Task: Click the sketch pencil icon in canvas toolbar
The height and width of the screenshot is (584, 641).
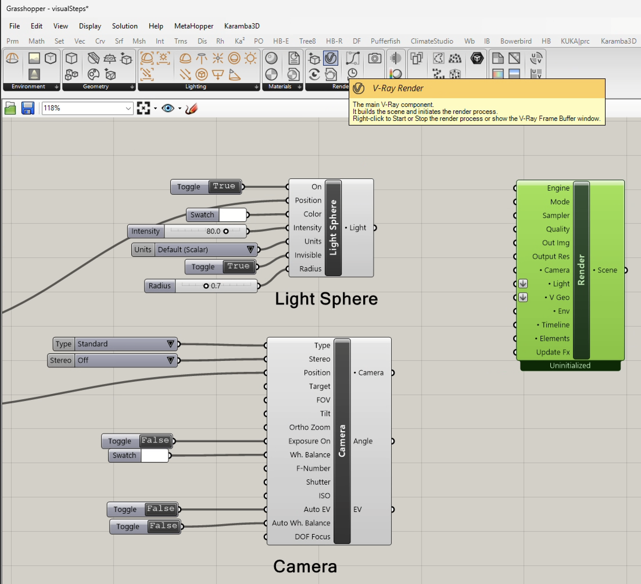Action: 191,108
